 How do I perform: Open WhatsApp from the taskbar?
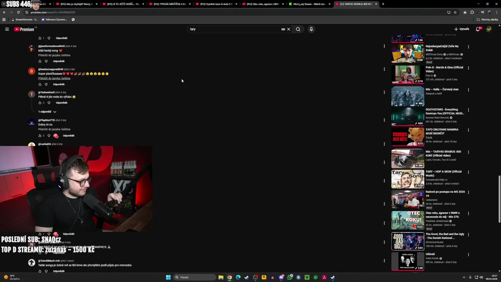pyautogui.click(x=290, y=277)
